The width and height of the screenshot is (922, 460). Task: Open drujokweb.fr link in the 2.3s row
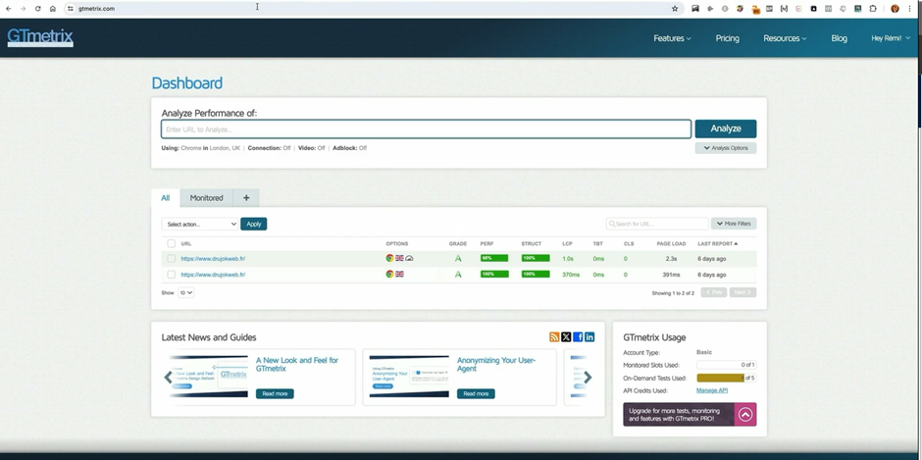[213, 259]
